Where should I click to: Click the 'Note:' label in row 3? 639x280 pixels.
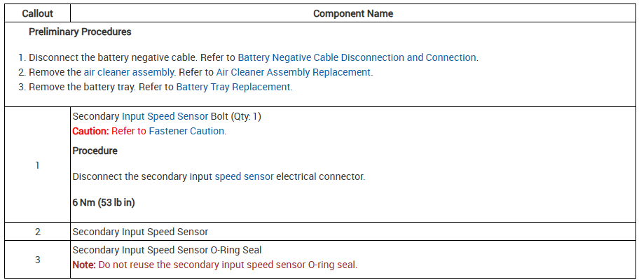coord(83,265)
